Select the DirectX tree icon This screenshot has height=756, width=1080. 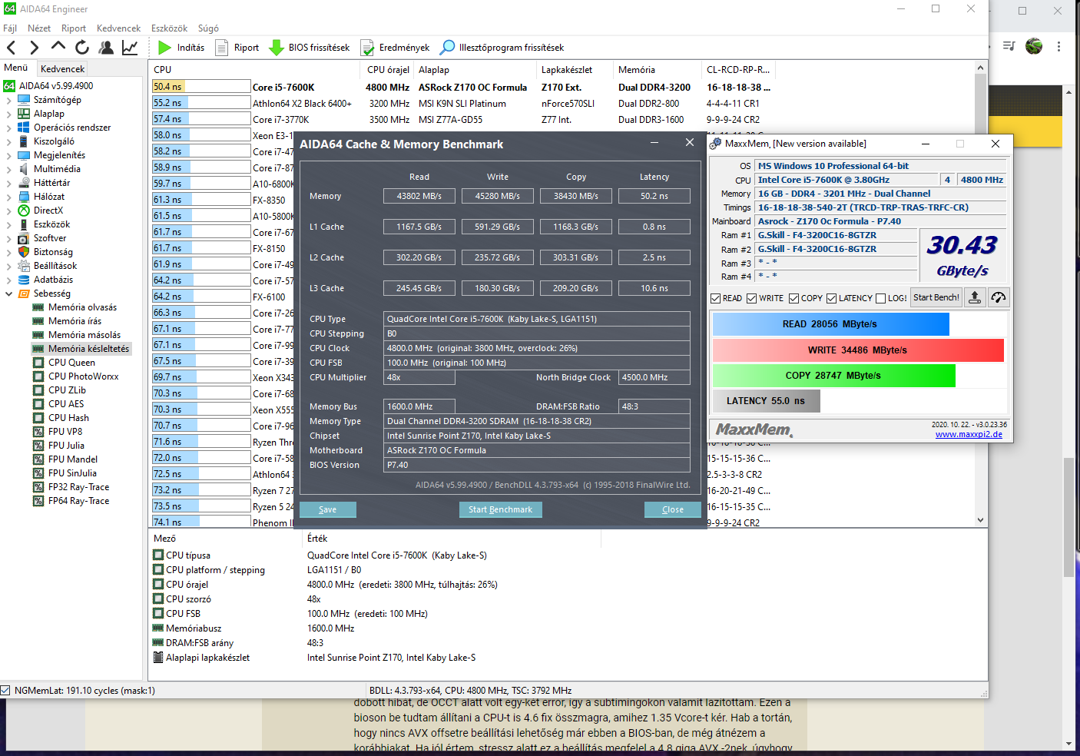(24, 211)
